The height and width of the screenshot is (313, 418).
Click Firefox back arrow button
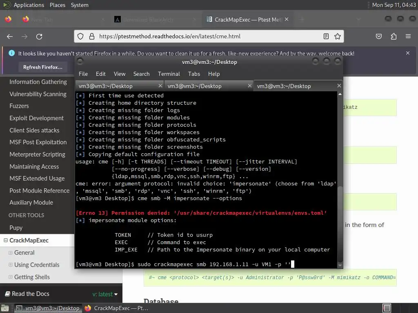10,36
